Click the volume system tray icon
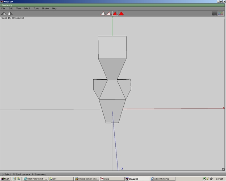Image resolution: width=226 pixels, height=181 pixels. [x=208, y=179]
